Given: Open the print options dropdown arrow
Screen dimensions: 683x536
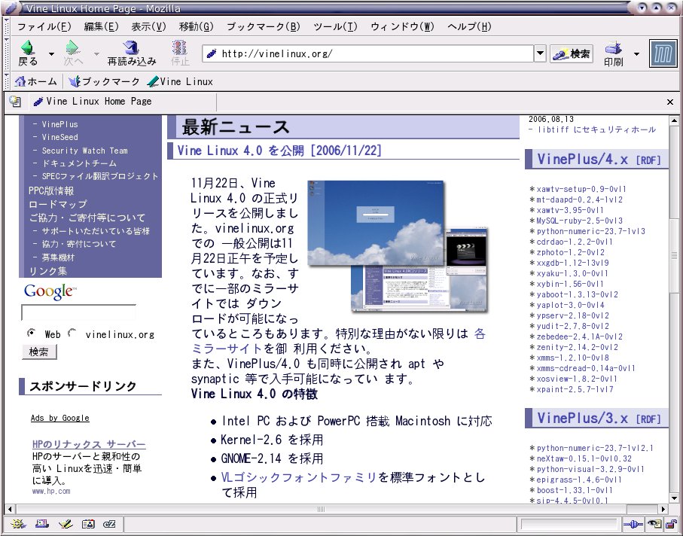Looking at the screenshot, I should coord(636,54).
